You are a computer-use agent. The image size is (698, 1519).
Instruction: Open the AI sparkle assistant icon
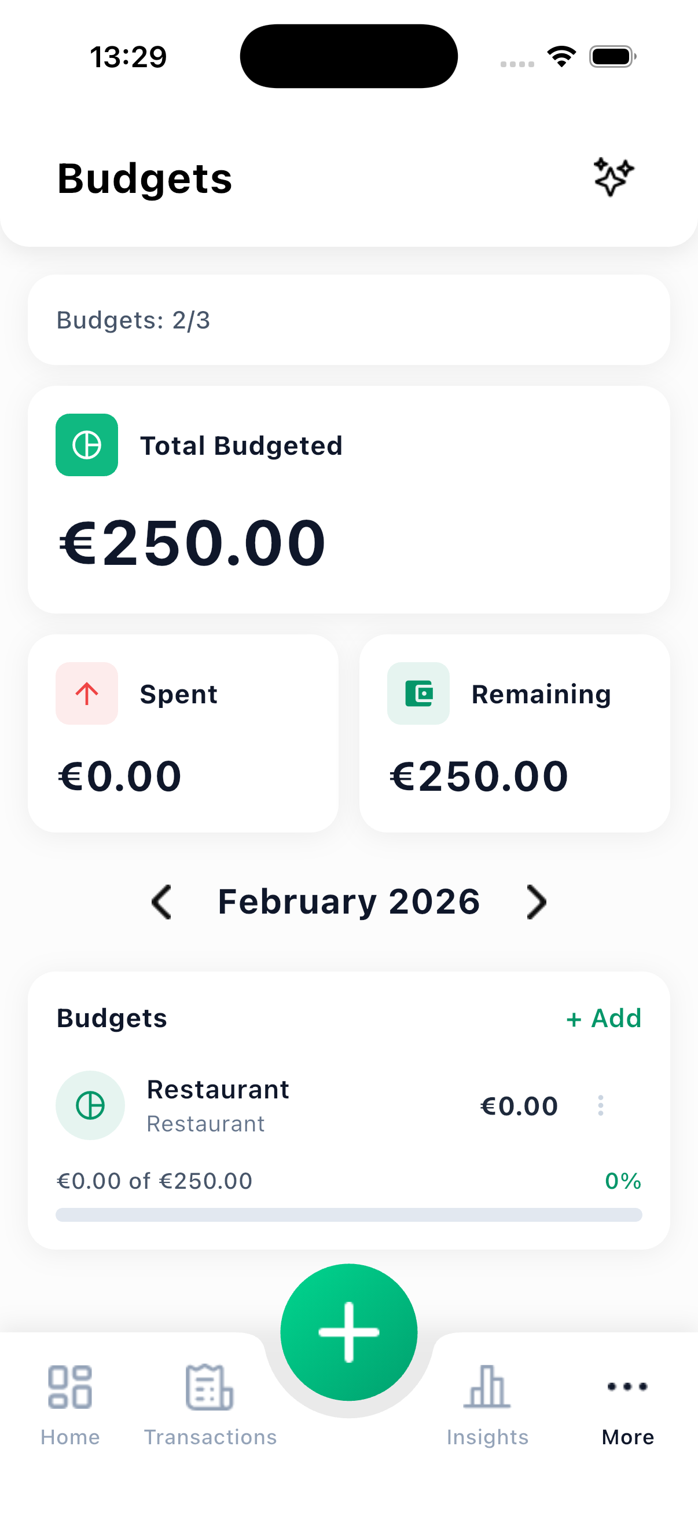point(613,177)
